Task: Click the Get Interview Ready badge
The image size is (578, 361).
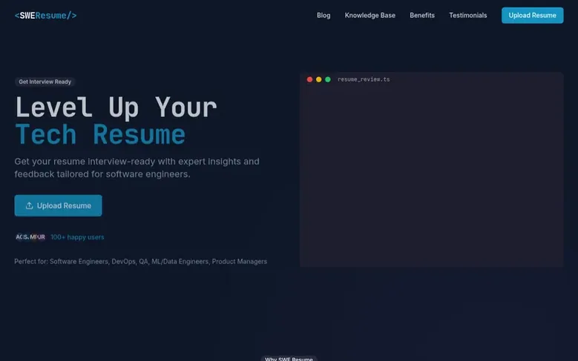Action: point(45,82)
